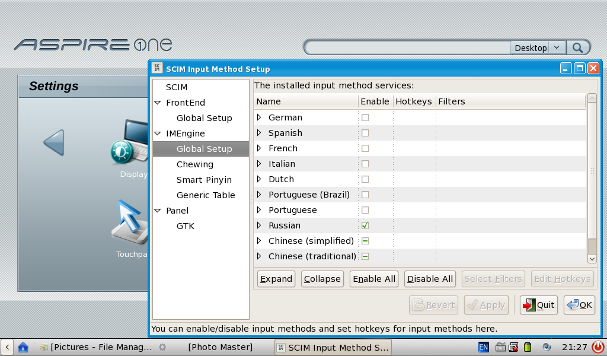Click the home icon in the taskbar

23,347
